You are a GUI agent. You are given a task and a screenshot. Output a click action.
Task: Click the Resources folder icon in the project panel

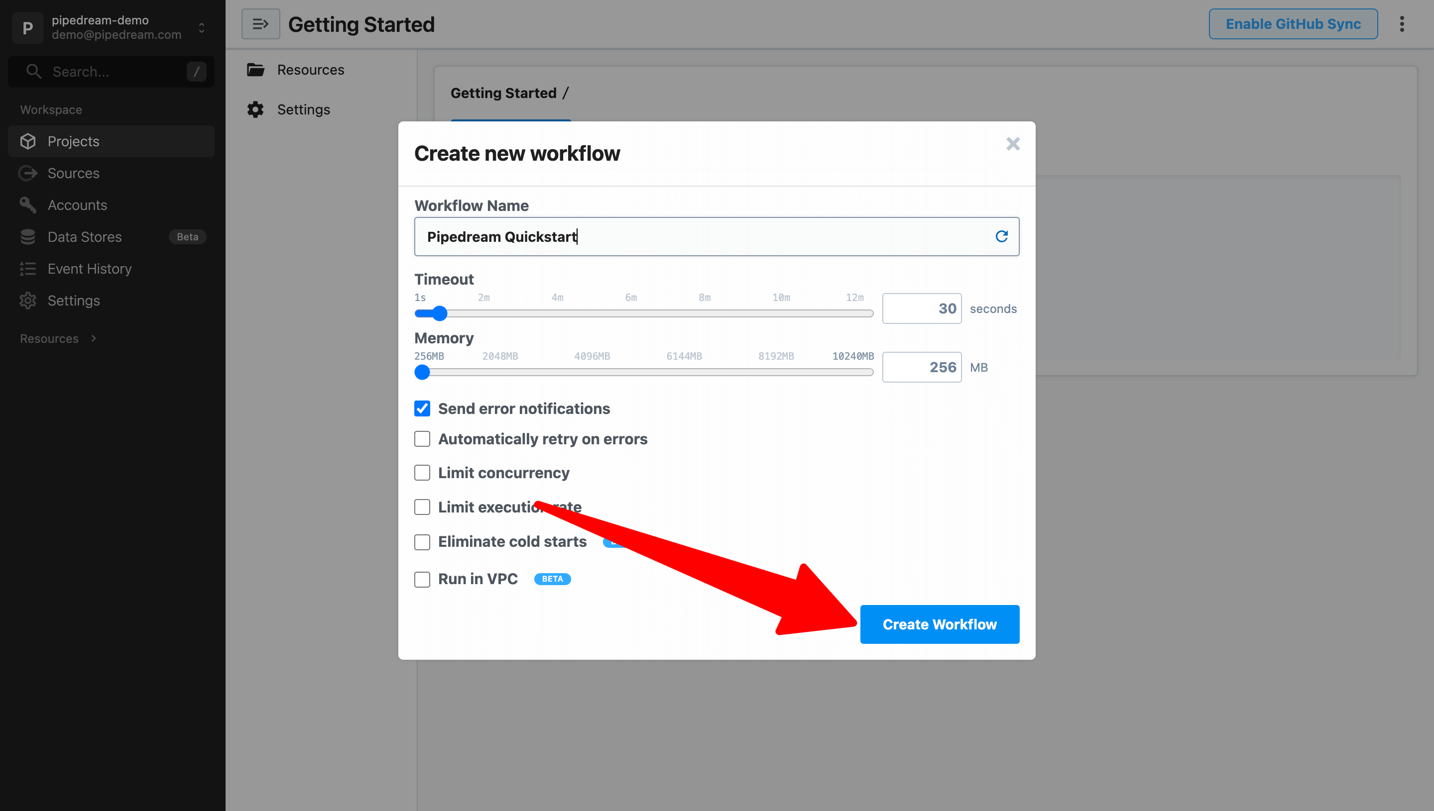click(x=255, y=69)
